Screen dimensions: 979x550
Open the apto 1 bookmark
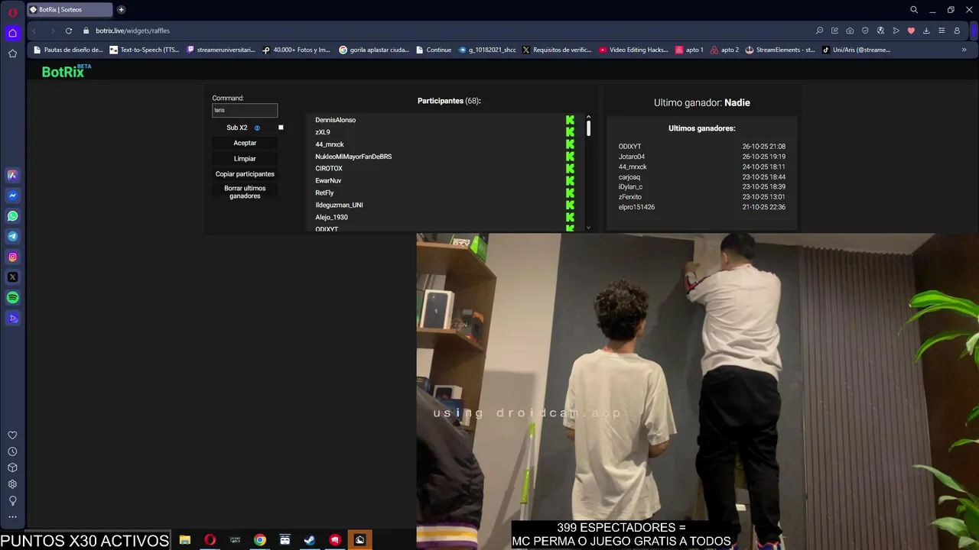[x=689, y=50]
